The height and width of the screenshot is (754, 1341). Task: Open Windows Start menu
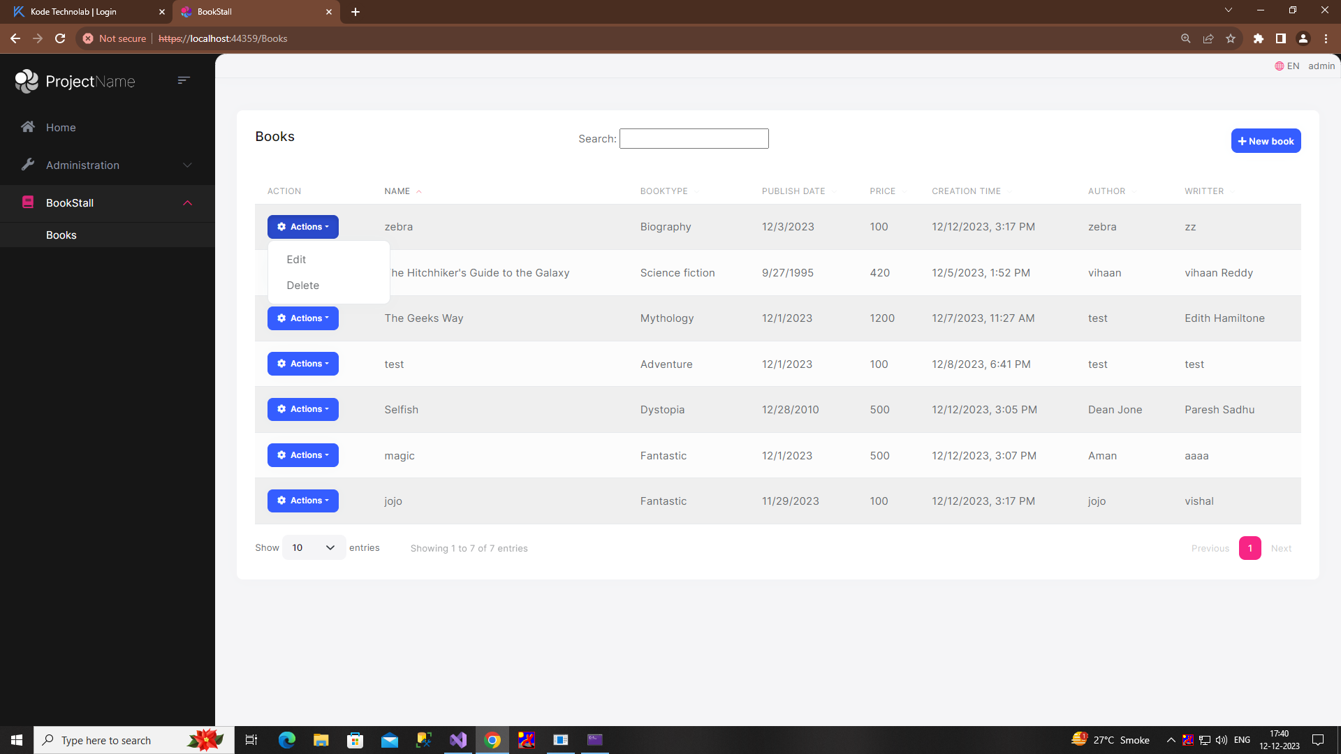(x=17, y=740)
